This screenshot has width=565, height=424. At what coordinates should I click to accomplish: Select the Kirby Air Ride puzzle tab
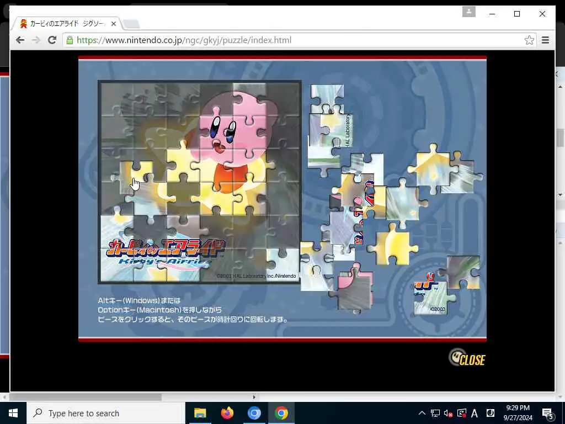pyautogui.click(x=67, y=24)
